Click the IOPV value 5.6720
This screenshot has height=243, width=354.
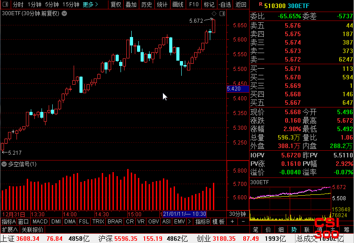click(291, 155)
